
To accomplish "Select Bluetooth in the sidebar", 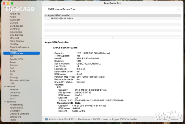I will (x=15, y=20).
